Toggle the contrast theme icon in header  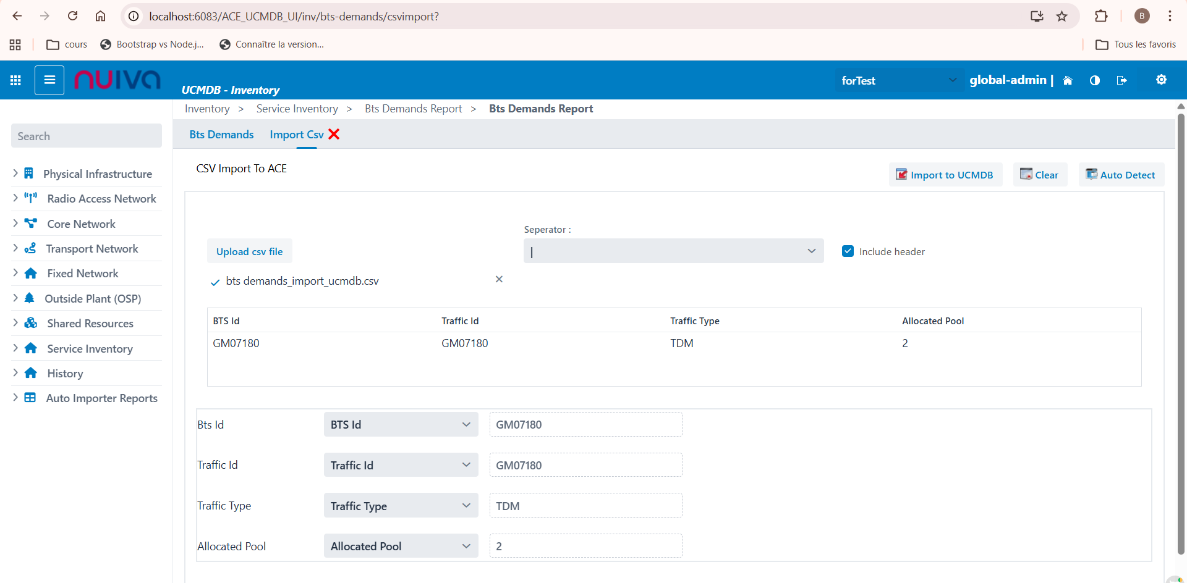click(x=1095, y=80)
